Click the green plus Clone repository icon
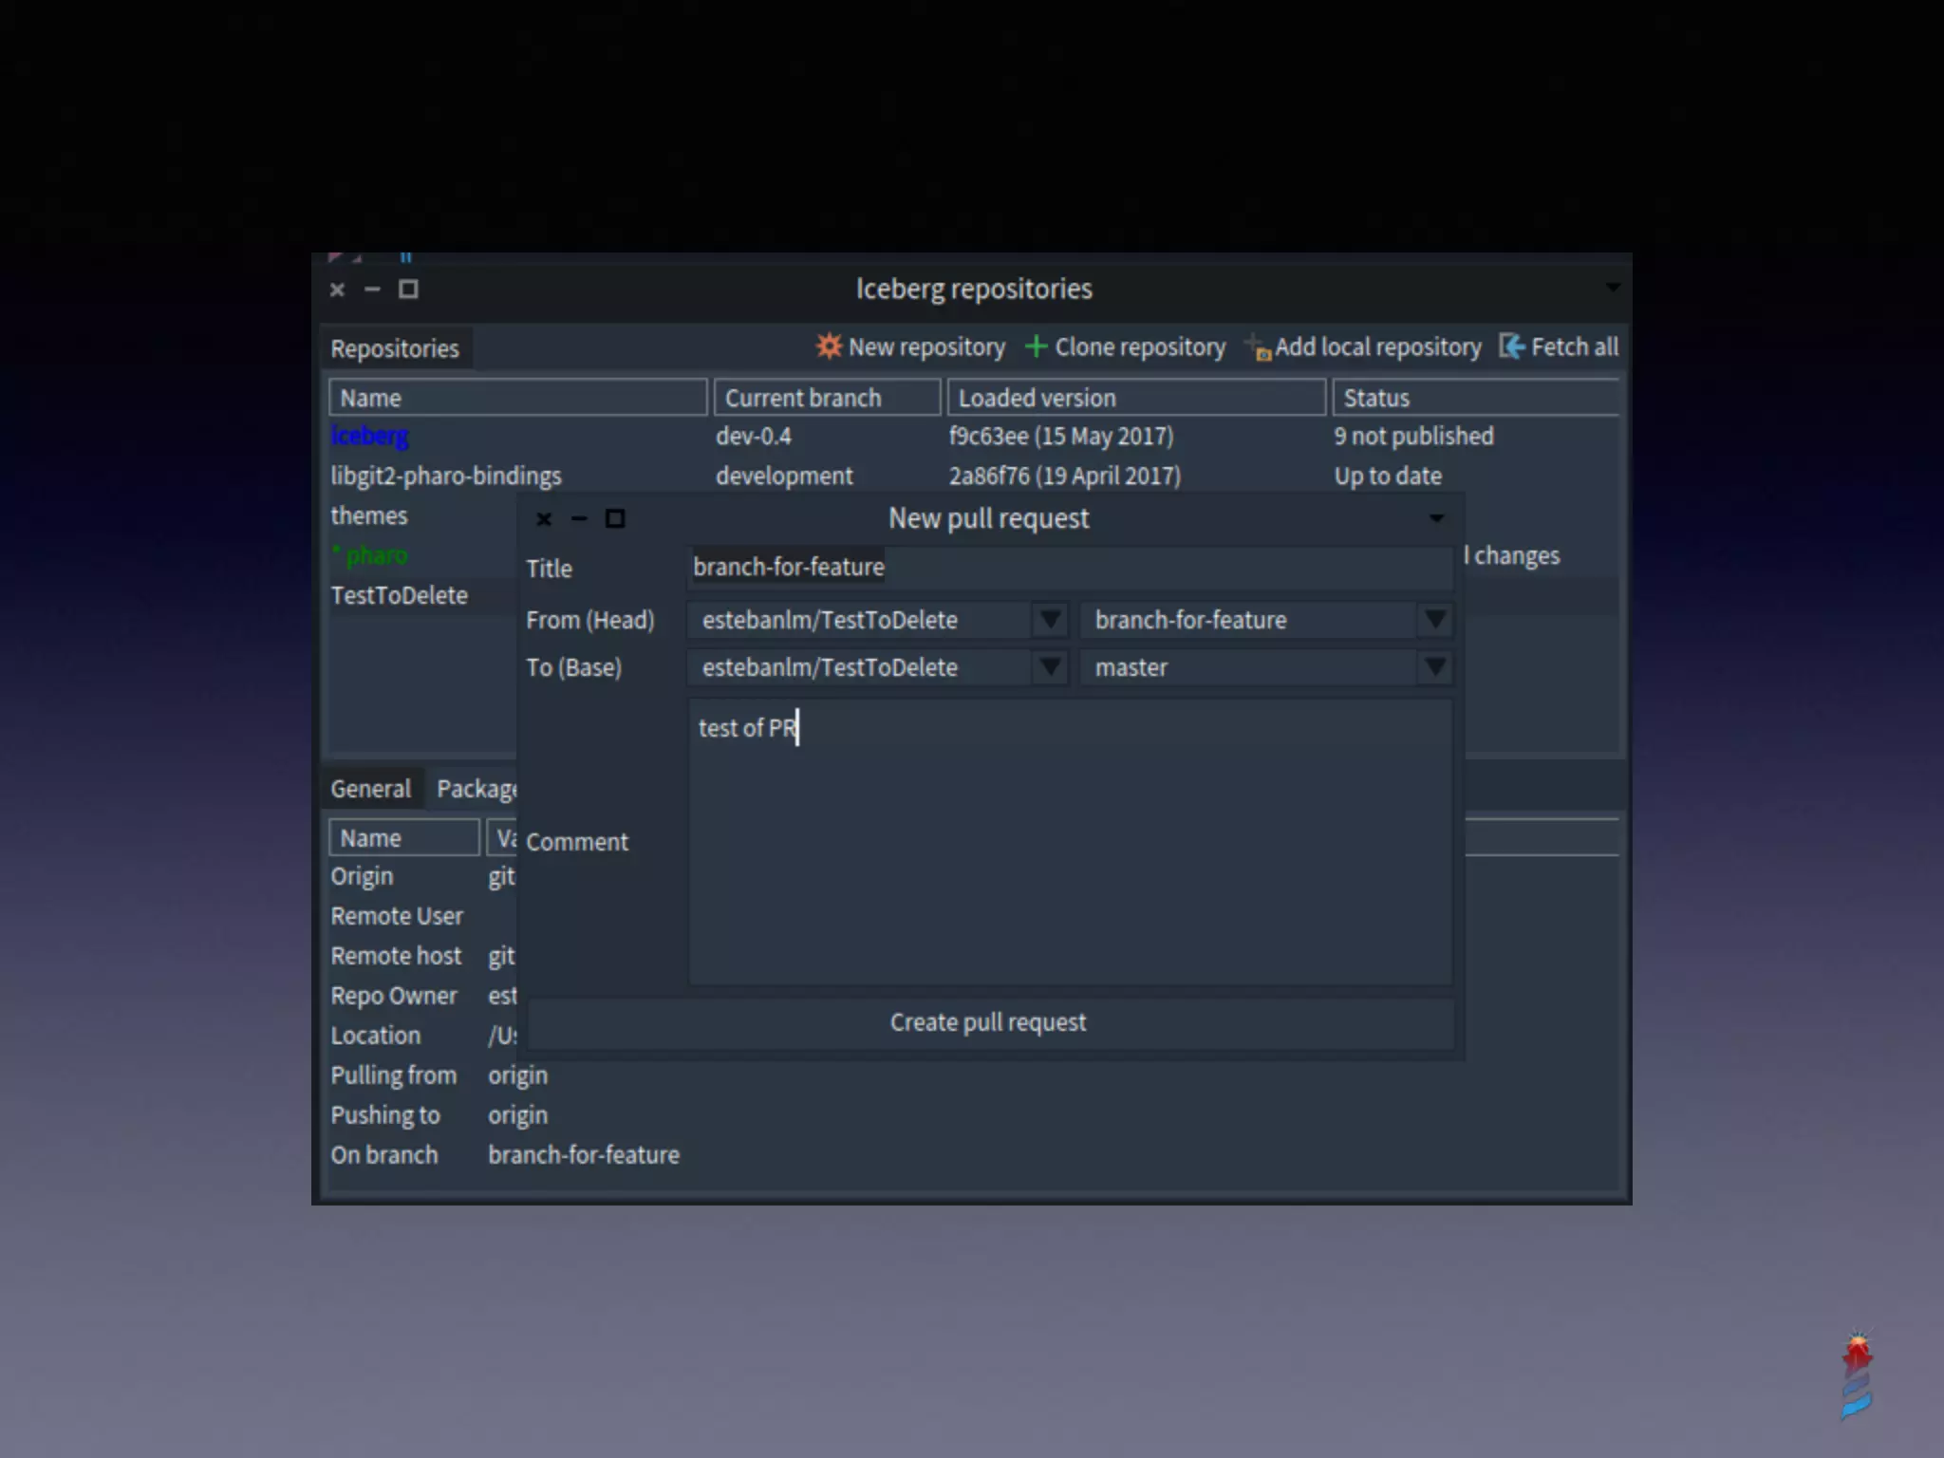The height and width of the screenshot is (1458, 1944). (1036, 346)
